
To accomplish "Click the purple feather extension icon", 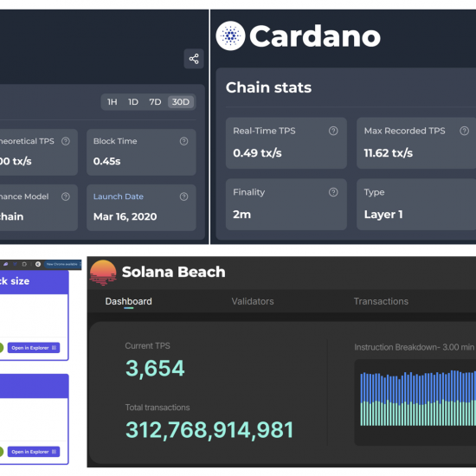I will tap(5, 264).
